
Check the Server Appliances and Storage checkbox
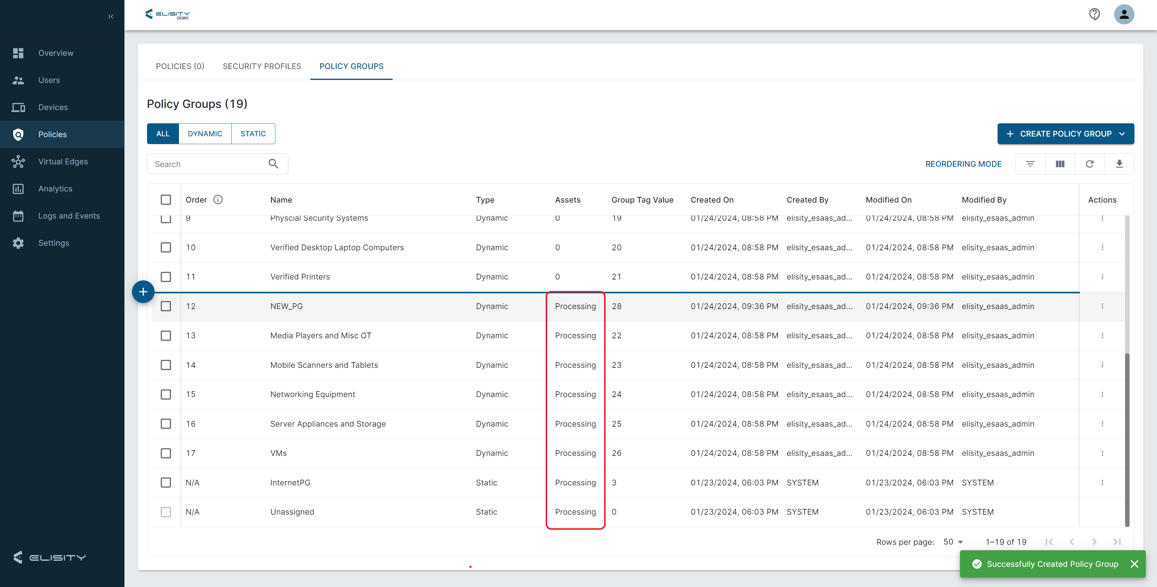point(166,424)
